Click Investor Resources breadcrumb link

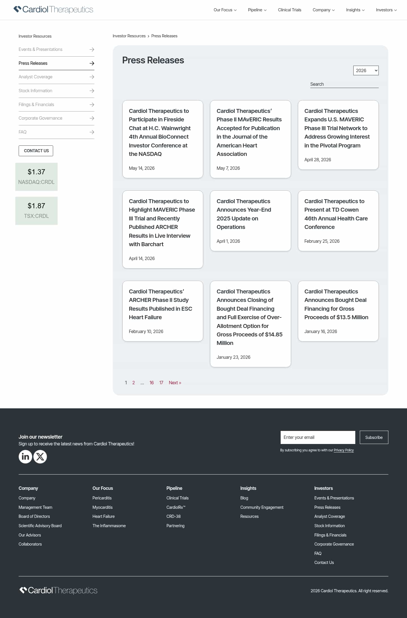click(x=129, y=36)
